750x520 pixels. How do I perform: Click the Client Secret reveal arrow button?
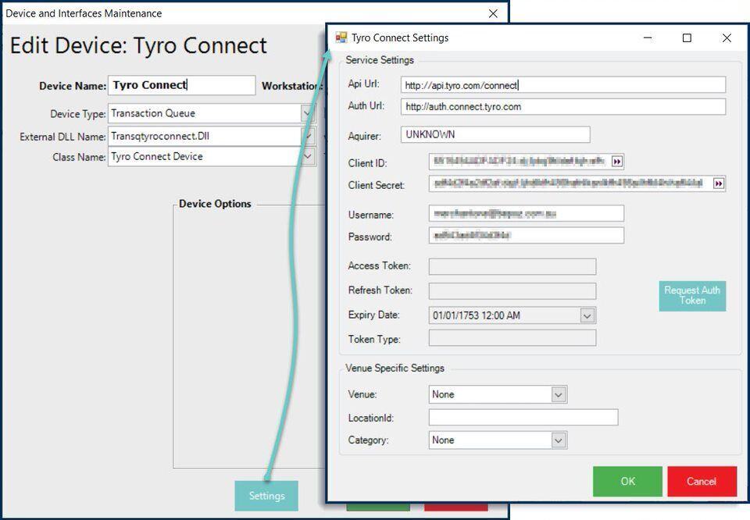(719, 183)
